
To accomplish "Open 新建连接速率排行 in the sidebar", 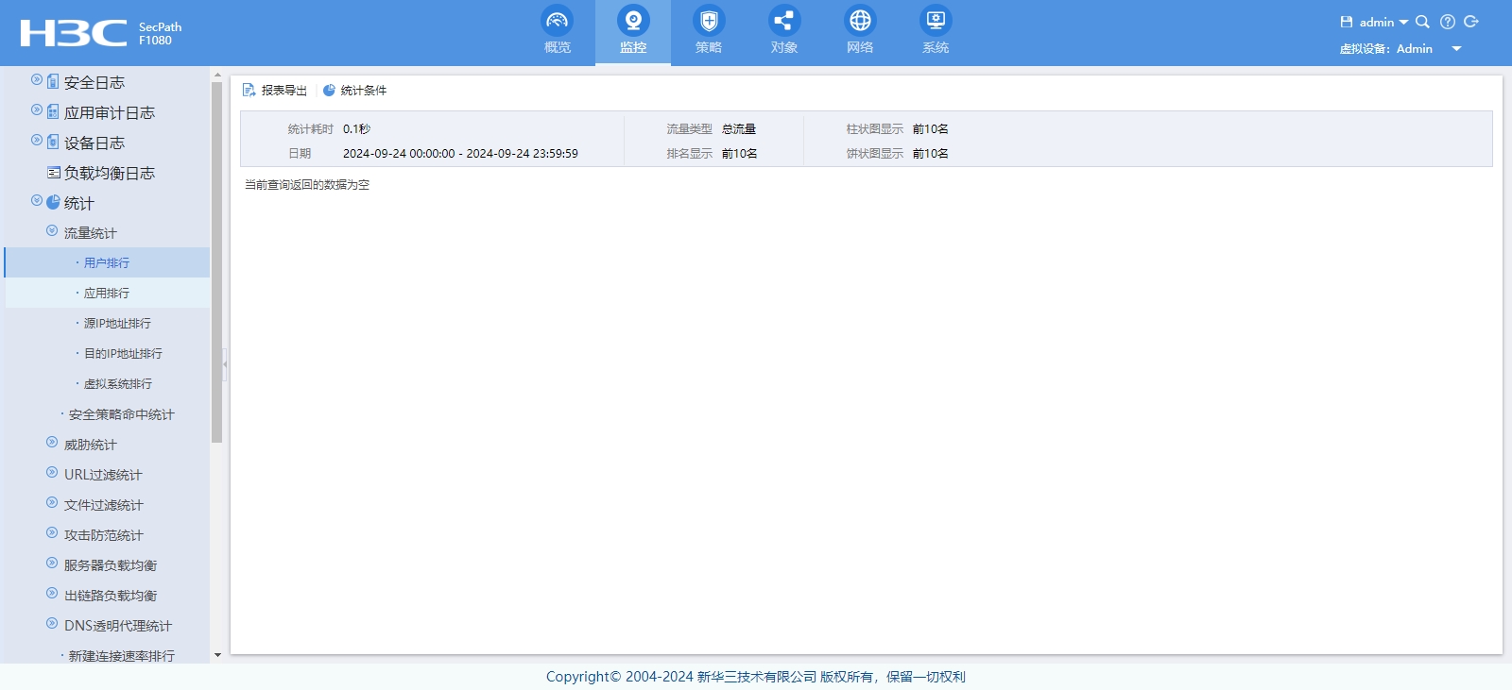I will pyautogui.click(x=121, y=655).
